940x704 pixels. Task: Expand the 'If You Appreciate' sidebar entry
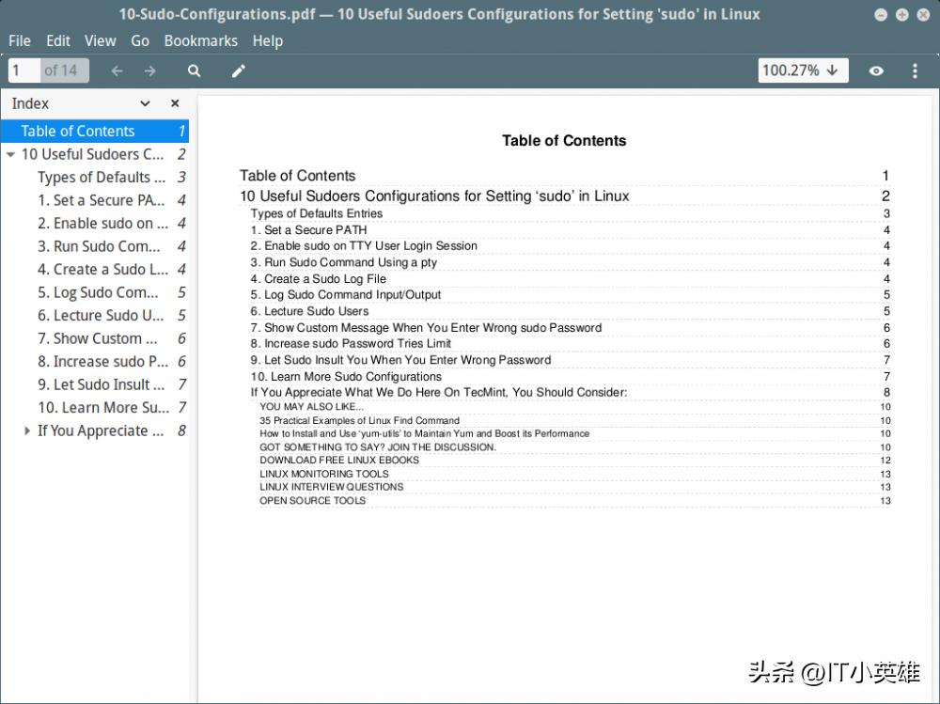pyautogui.click(x=26, y=430)
